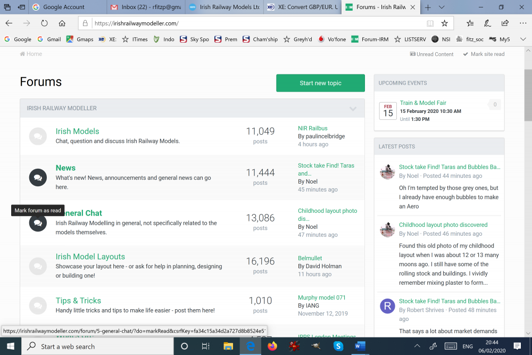Click the Irish Models forum speech bubble icon
Image resolution: width=532 pixels, height=355 pixels.
click(x=38, y=136)
